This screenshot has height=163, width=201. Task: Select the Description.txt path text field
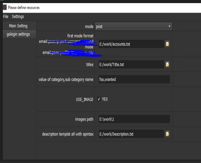click(131, 134)
